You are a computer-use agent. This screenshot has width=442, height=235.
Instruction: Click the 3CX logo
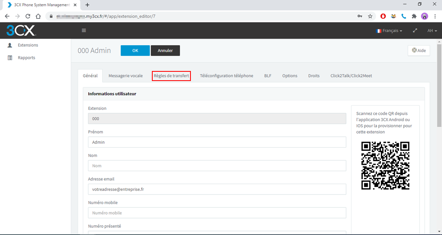pyautogui.click(x=21, y=30)
